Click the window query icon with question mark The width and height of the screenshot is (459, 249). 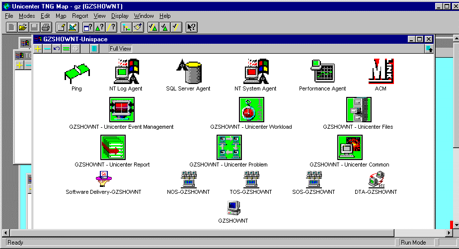click(x=88, y=27)
